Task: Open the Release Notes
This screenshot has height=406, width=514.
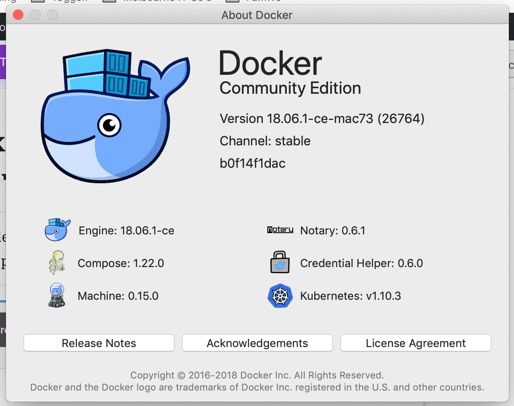Action: (x=99, y=343)
